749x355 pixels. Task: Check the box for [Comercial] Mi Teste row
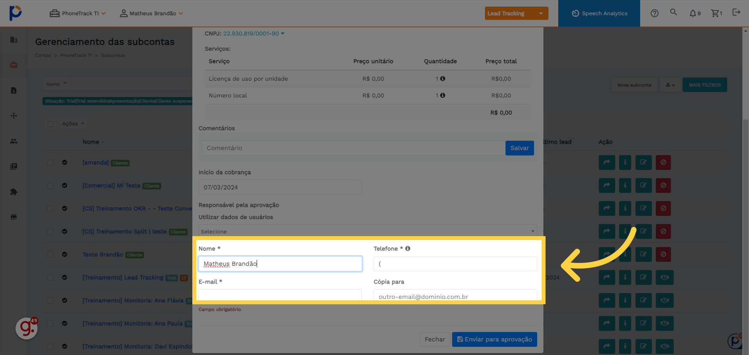tap(50, 185)
